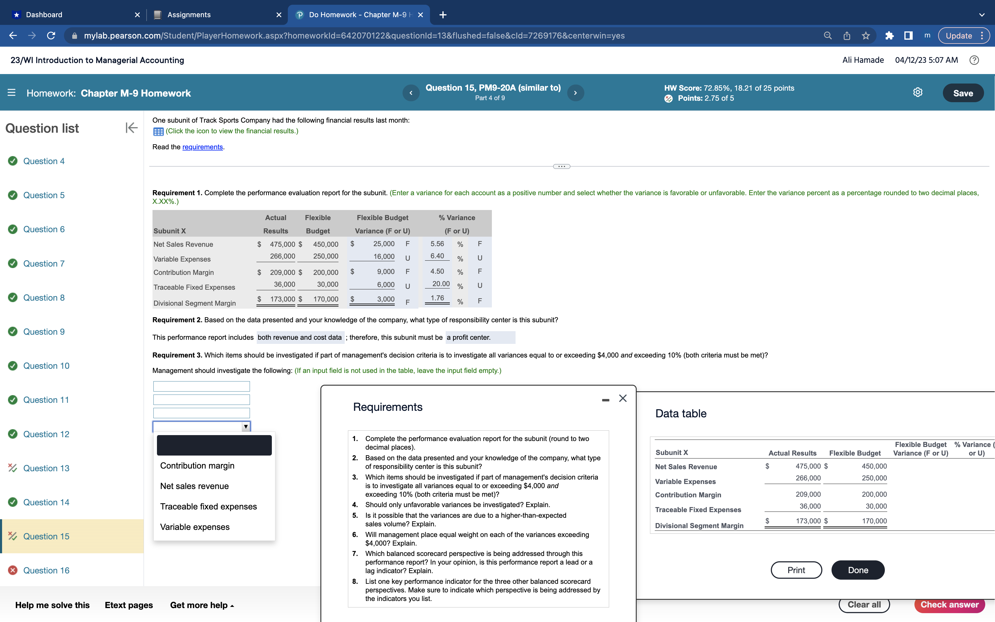Click the first investigation input field
Viewport: 995px width, 622px height.
pos(201,386)
